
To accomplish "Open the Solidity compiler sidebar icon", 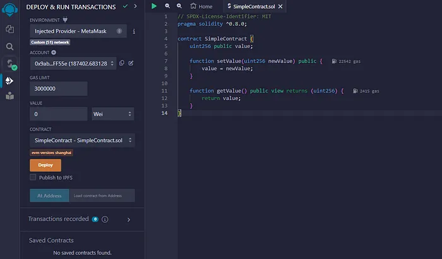I will (9, 64).
